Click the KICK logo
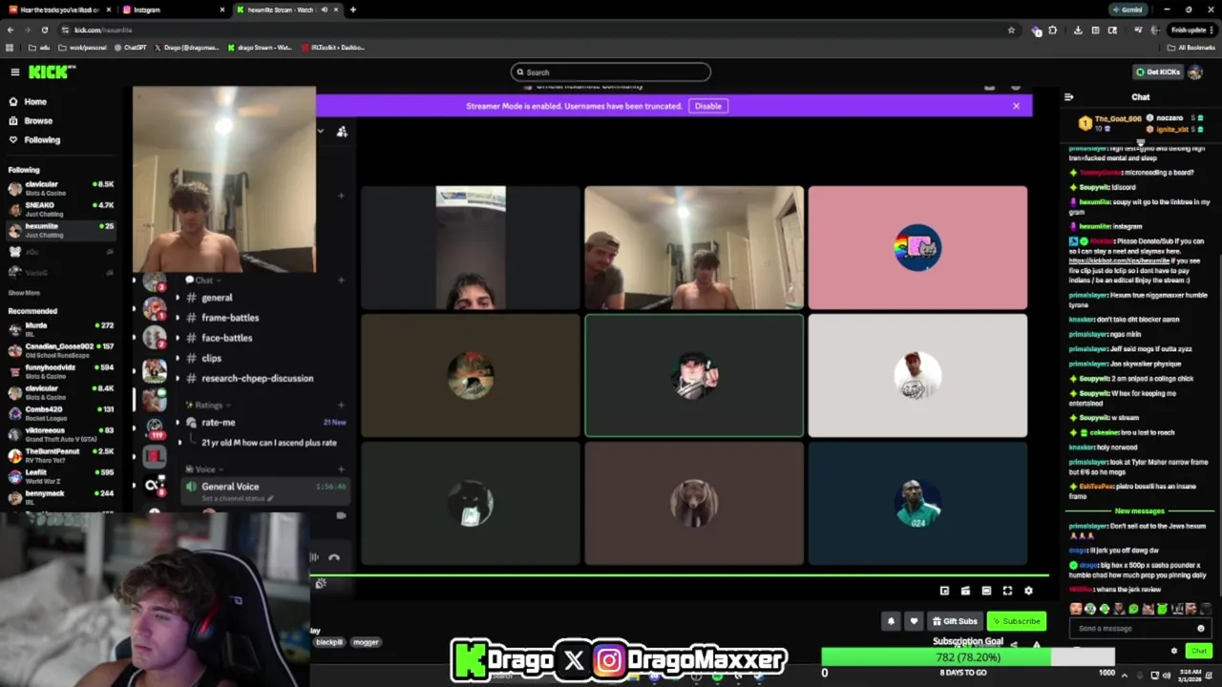The width and height of the screenshot is (1222, 687). (x=52, y=73)
